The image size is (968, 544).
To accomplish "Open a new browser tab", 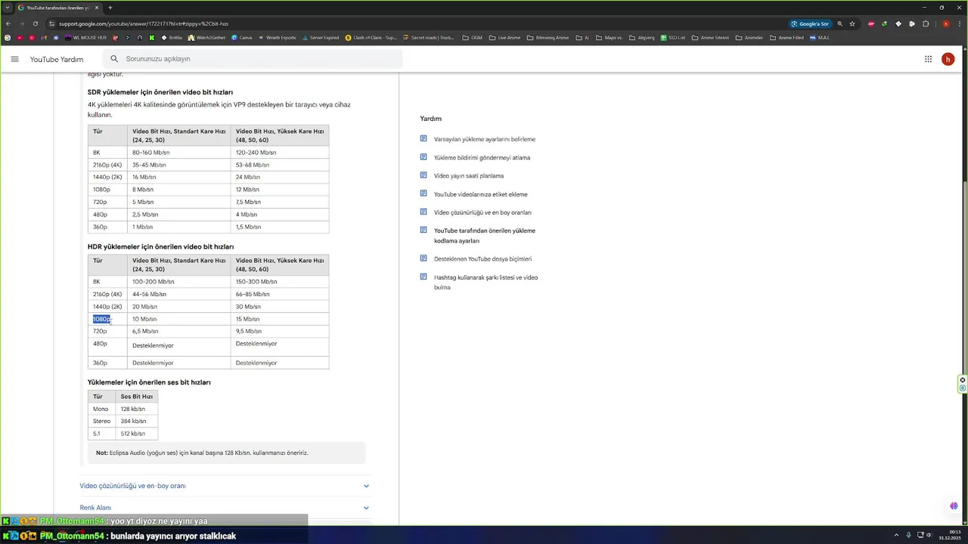I will point(110,8).
